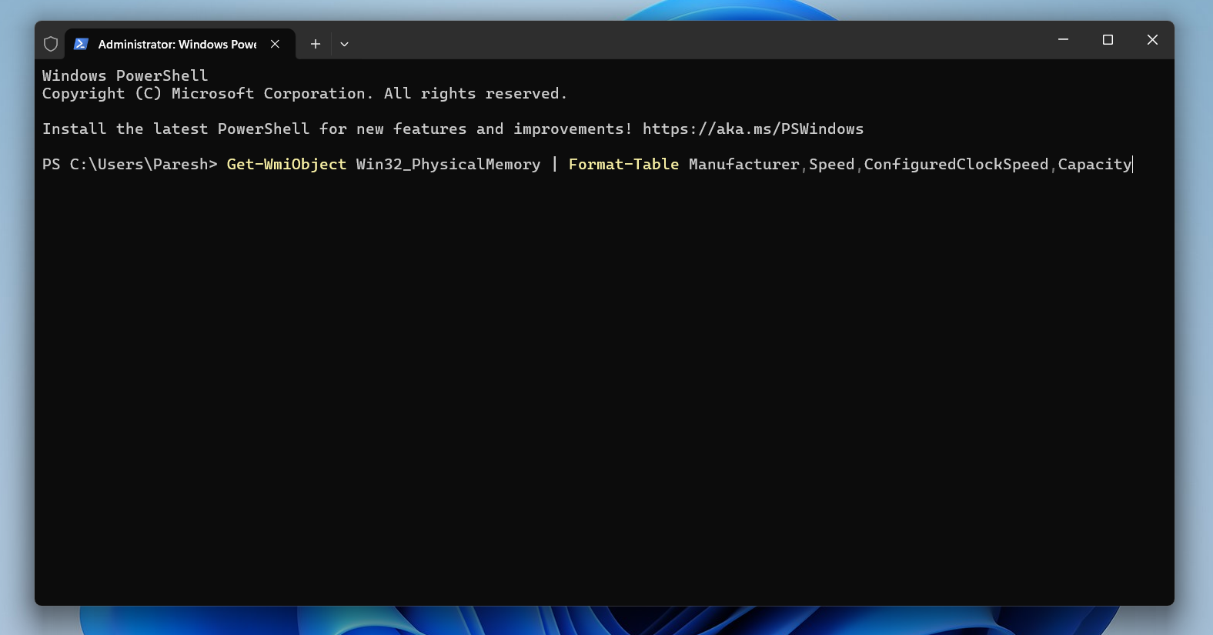Image resolution: width=1213 pixels, height=635 pixels.
Task: Maximize the terminal window
Action: click(1108, 39)
